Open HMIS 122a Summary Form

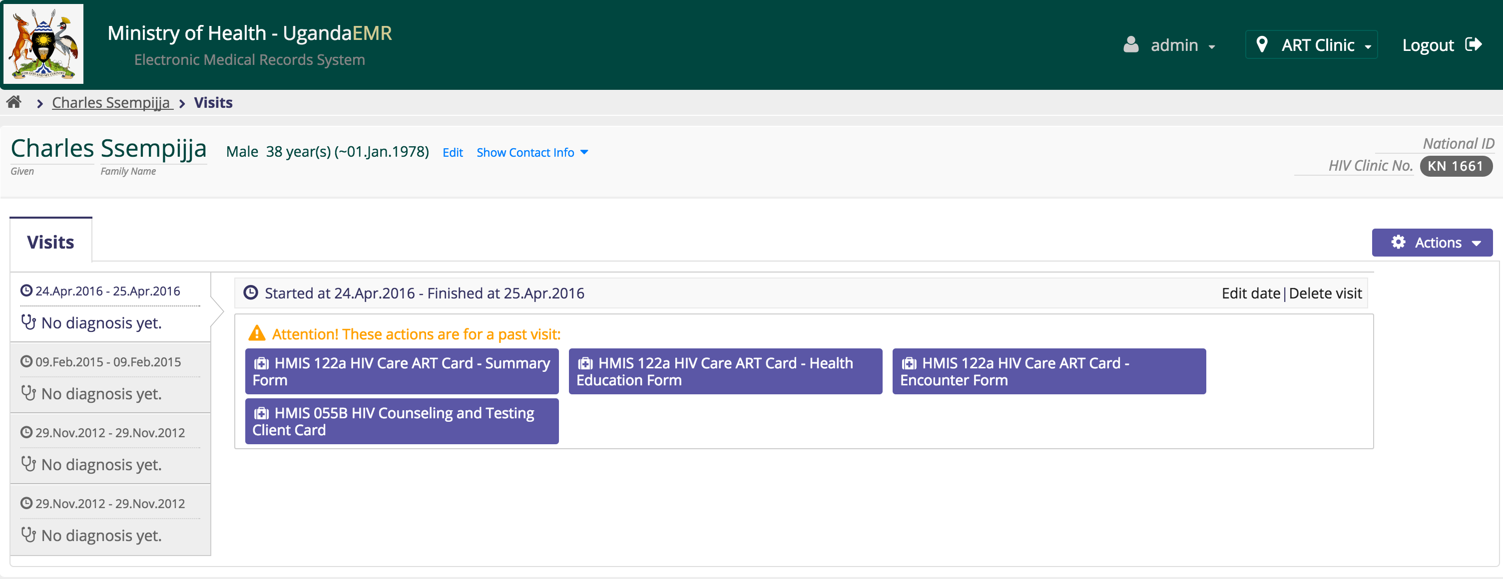click(x=402, y=371)
